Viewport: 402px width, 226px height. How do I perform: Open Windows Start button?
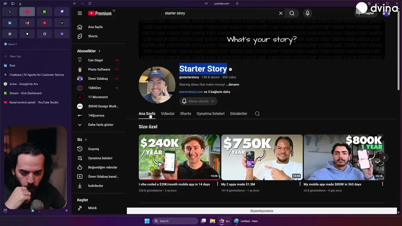coord(147,221)
